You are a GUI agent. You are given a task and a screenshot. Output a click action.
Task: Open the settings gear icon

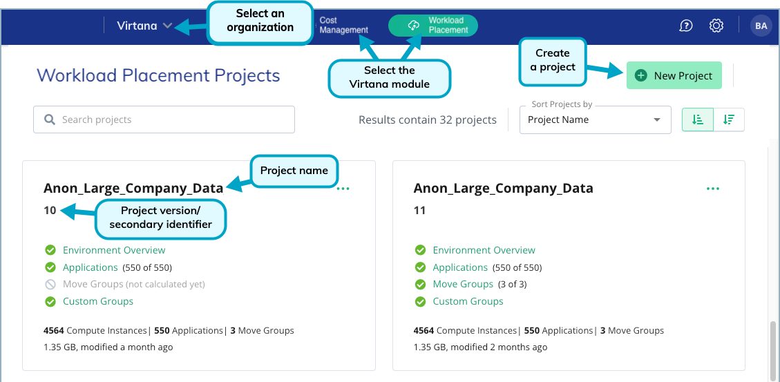pyautogui.click(x=716, y=26)
